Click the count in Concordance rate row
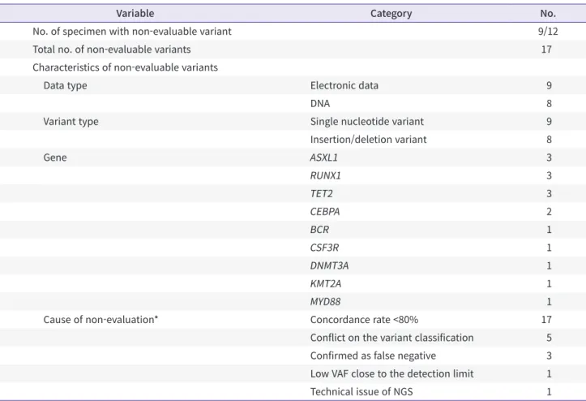586x401 pixels. [x=546, y=319]
